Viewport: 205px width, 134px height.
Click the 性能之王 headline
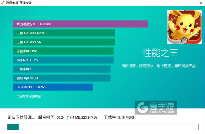pos(160,53)
